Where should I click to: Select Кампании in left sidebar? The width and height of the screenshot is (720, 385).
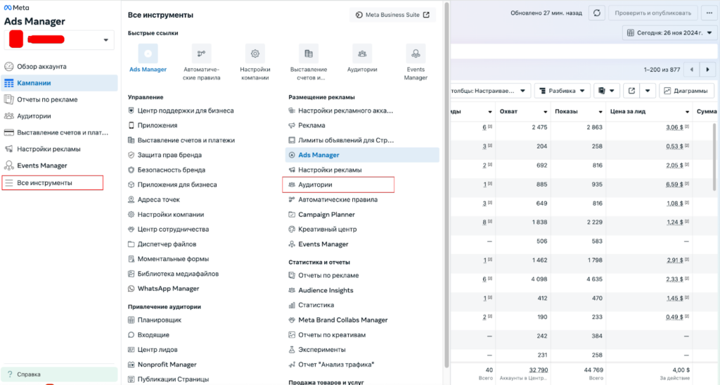coord(59,83)
